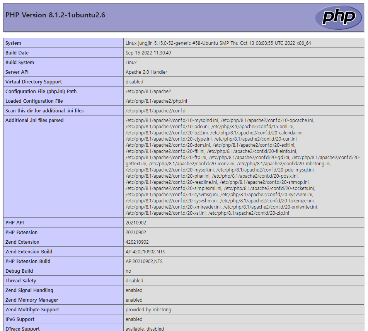The width and height of the screenshot is (368, 331).
Task: Click the Thread Safety label
Action: tap(20, 281)
